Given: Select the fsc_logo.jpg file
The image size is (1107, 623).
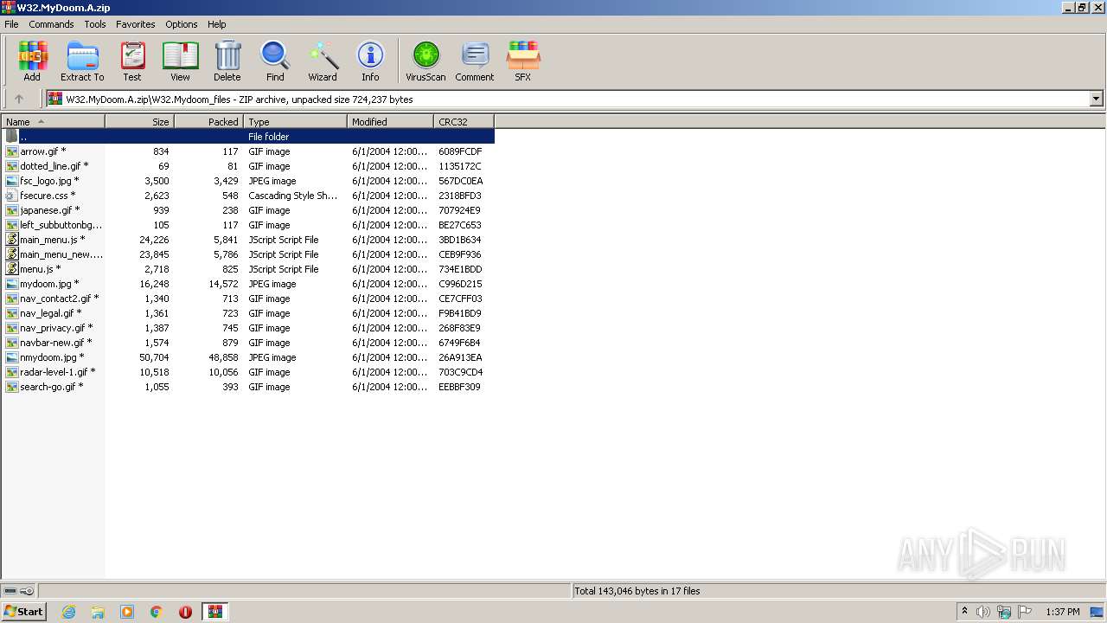Looking at the screenshot, I should [x=248, y=181].
